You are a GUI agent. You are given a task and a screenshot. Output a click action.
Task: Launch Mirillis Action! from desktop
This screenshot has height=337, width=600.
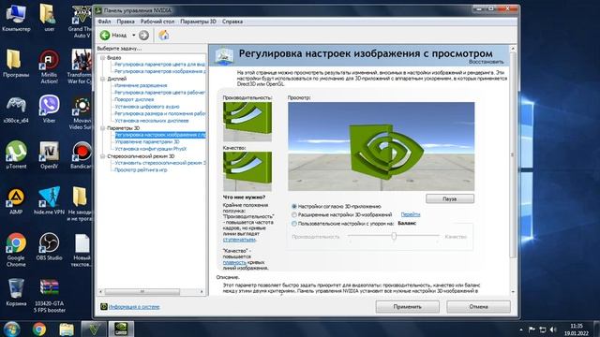[x=49, y=66]
